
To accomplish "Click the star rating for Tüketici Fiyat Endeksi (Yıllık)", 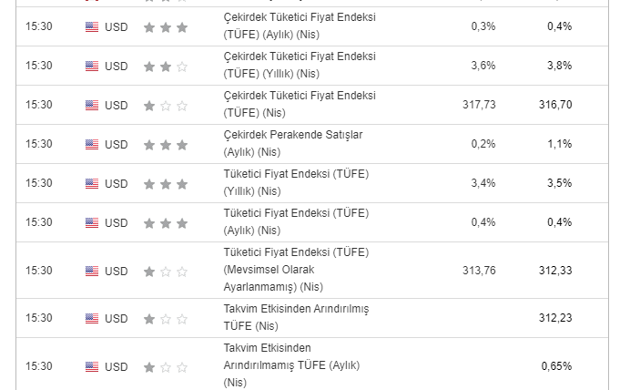I will [166, 183].
